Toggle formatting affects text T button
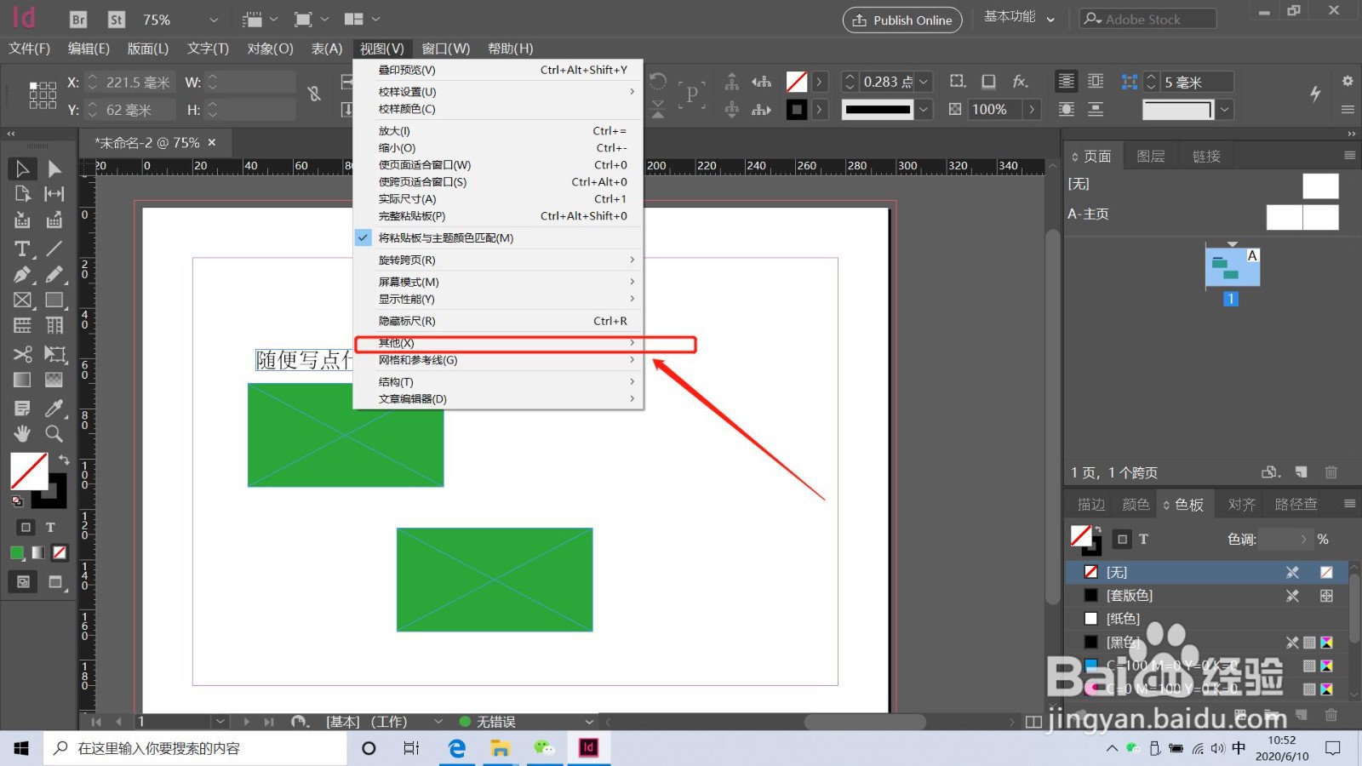Image resolution: width=1362 pixels, height=766 pixels. click(x=50, y=527)
